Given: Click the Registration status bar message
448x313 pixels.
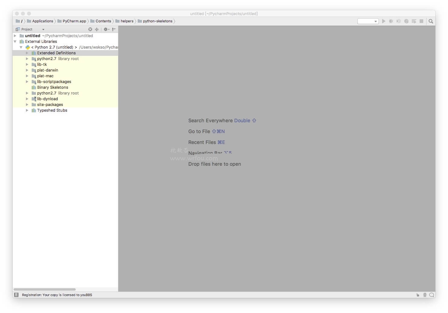Looking at the screenshot, I should [57, 295].
